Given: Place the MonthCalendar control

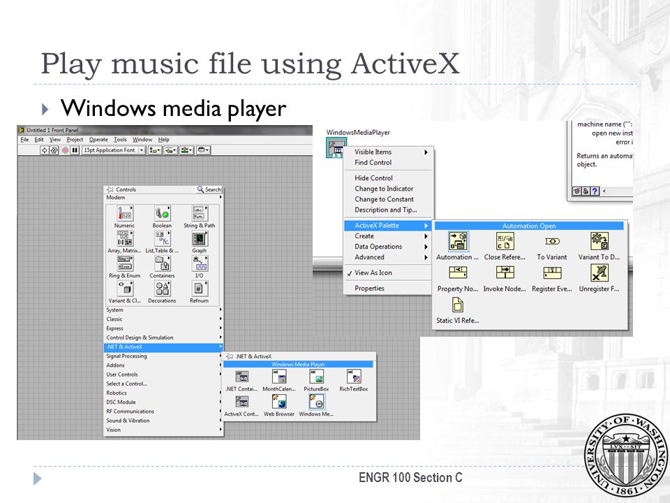Looking at the screenshot, I should click(279, 377).
